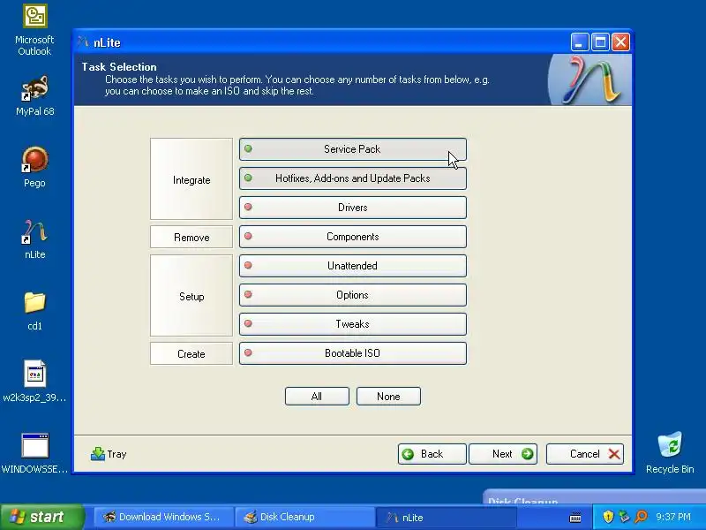Click the system clock showing 9:37 PM
Screen dimensions: 706x530
point(673,517)
